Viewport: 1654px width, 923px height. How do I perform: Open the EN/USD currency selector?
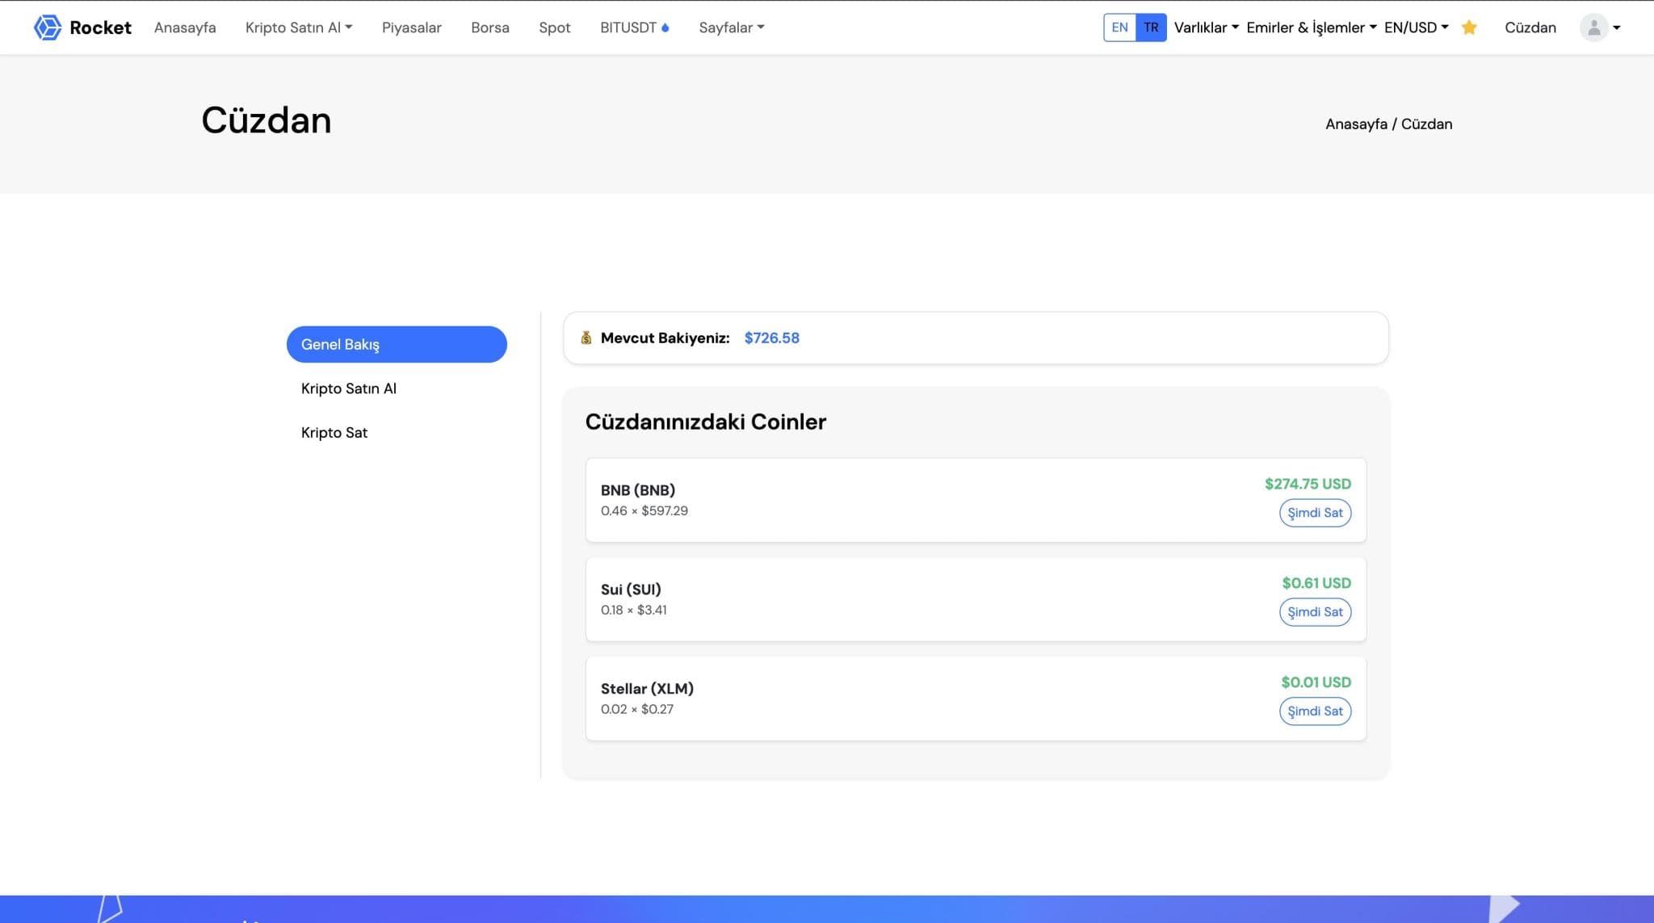(1416, 27)
